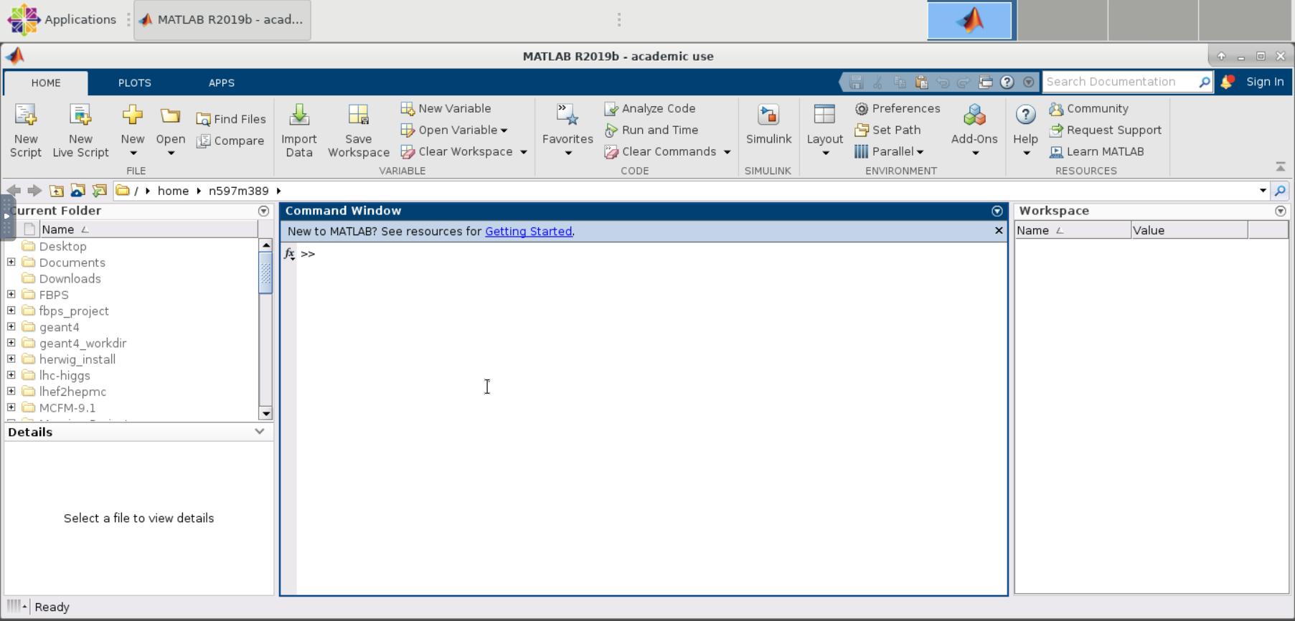Click Clear Workspace

457,151
